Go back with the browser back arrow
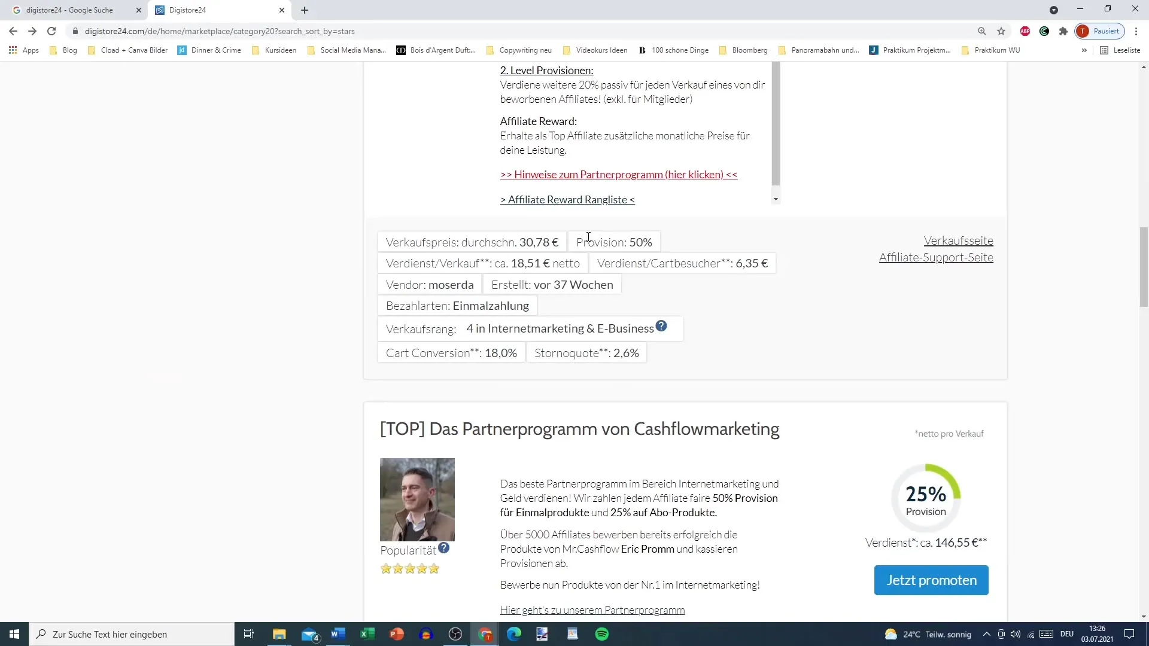Screen dimensions: 1149x646 (13, 31)
